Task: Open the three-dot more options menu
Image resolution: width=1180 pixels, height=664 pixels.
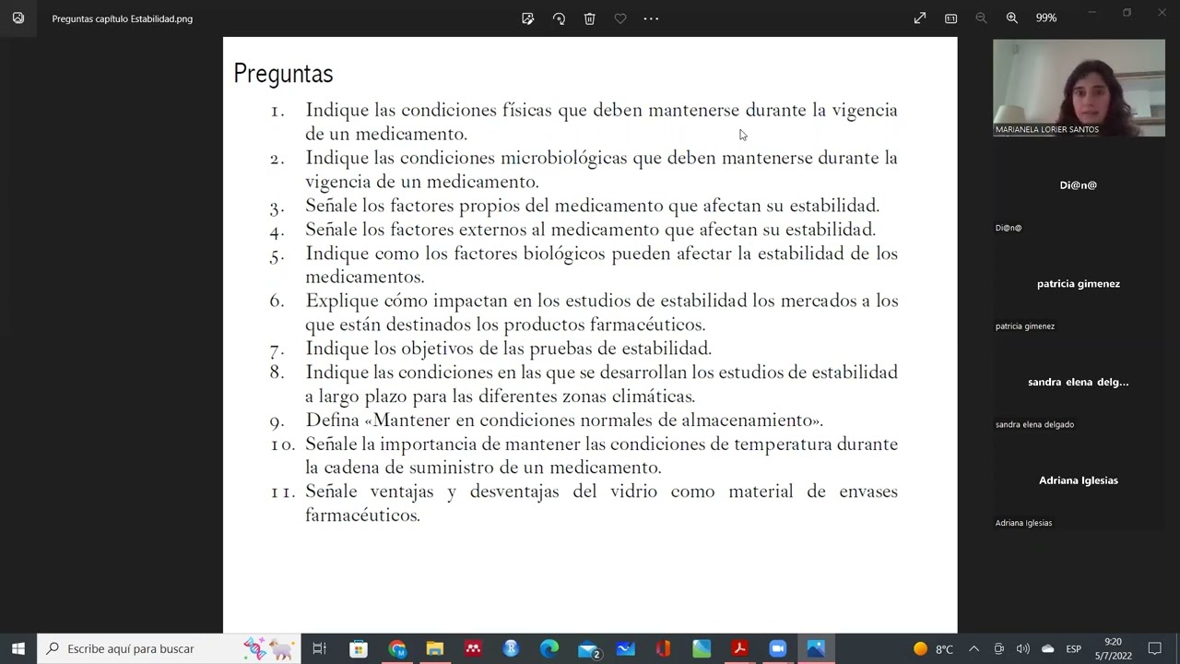Action: 651,18
